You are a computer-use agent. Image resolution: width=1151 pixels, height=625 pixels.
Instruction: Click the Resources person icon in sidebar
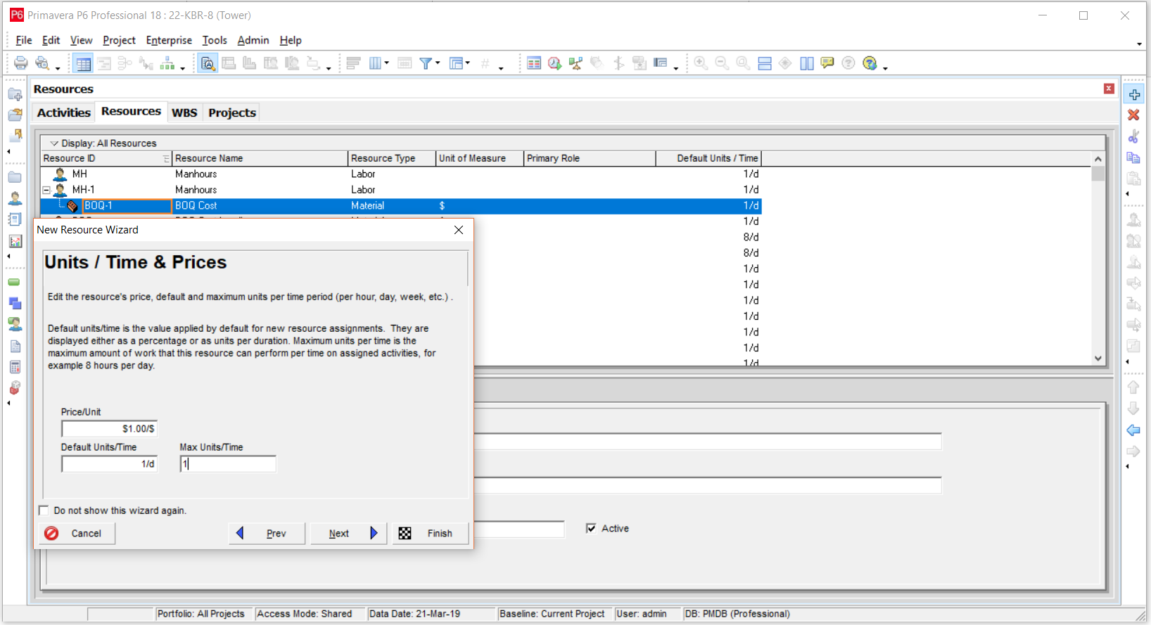pos(15,199)
